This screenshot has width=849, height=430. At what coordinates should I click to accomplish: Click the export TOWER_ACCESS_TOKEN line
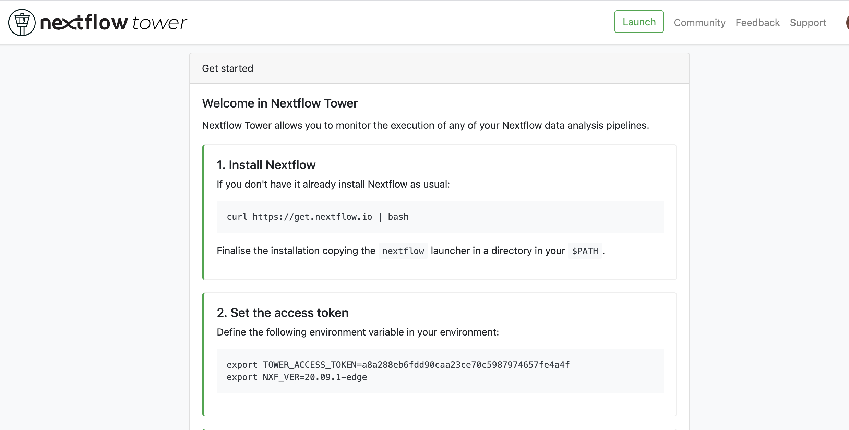coord(398,365)
